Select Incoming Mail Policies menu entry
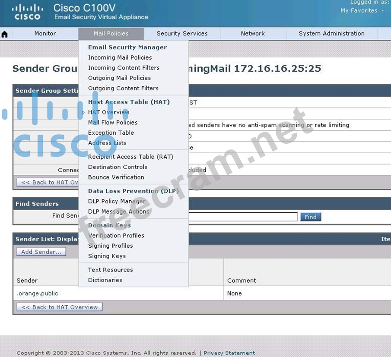This screenshot has width=391, height=357. [x=120, y=57]
